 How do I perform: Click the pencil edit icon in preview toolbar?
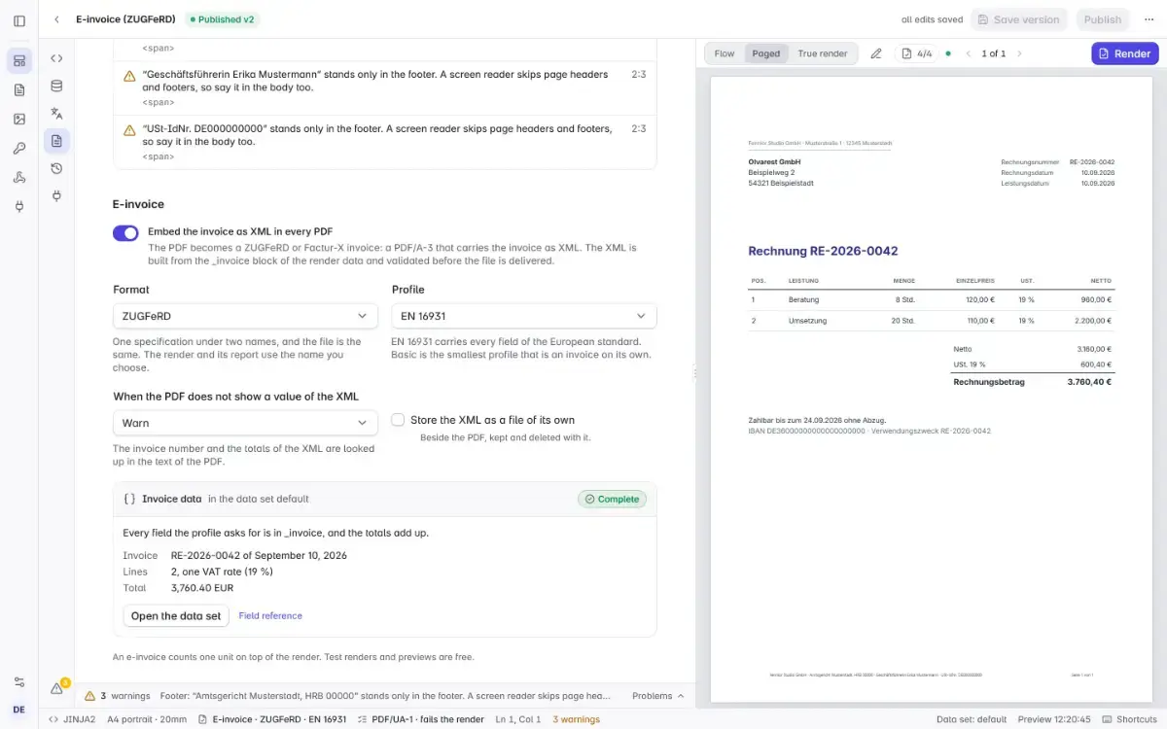[x=876, y=53]
